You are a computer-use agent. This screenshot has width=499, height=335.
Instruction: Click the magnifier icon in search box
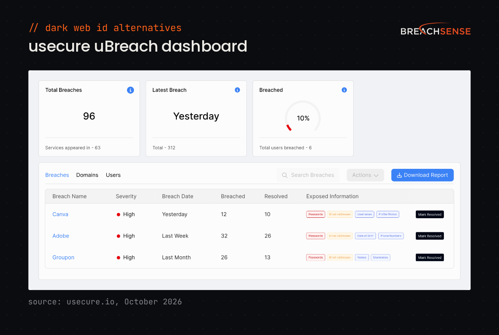(x=285, y=175)
